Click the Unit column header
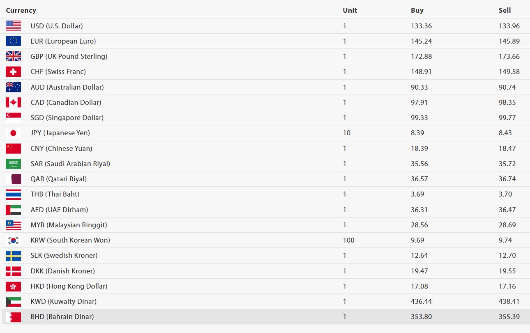 [350, 10]
